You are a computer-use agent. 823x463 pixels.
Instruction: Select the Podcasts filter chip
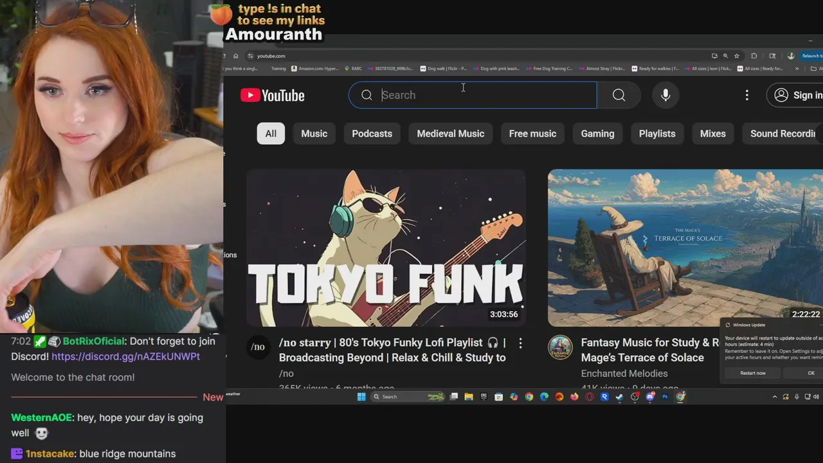click(372, 134)
